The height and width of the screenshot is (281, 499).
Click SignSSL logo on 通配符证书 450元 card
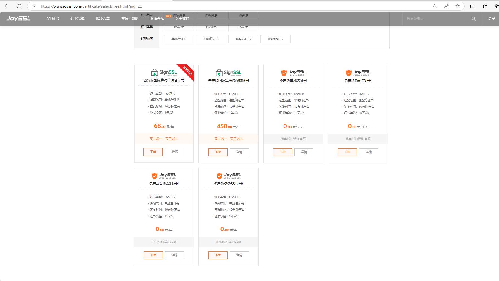[x=229, y=73]
